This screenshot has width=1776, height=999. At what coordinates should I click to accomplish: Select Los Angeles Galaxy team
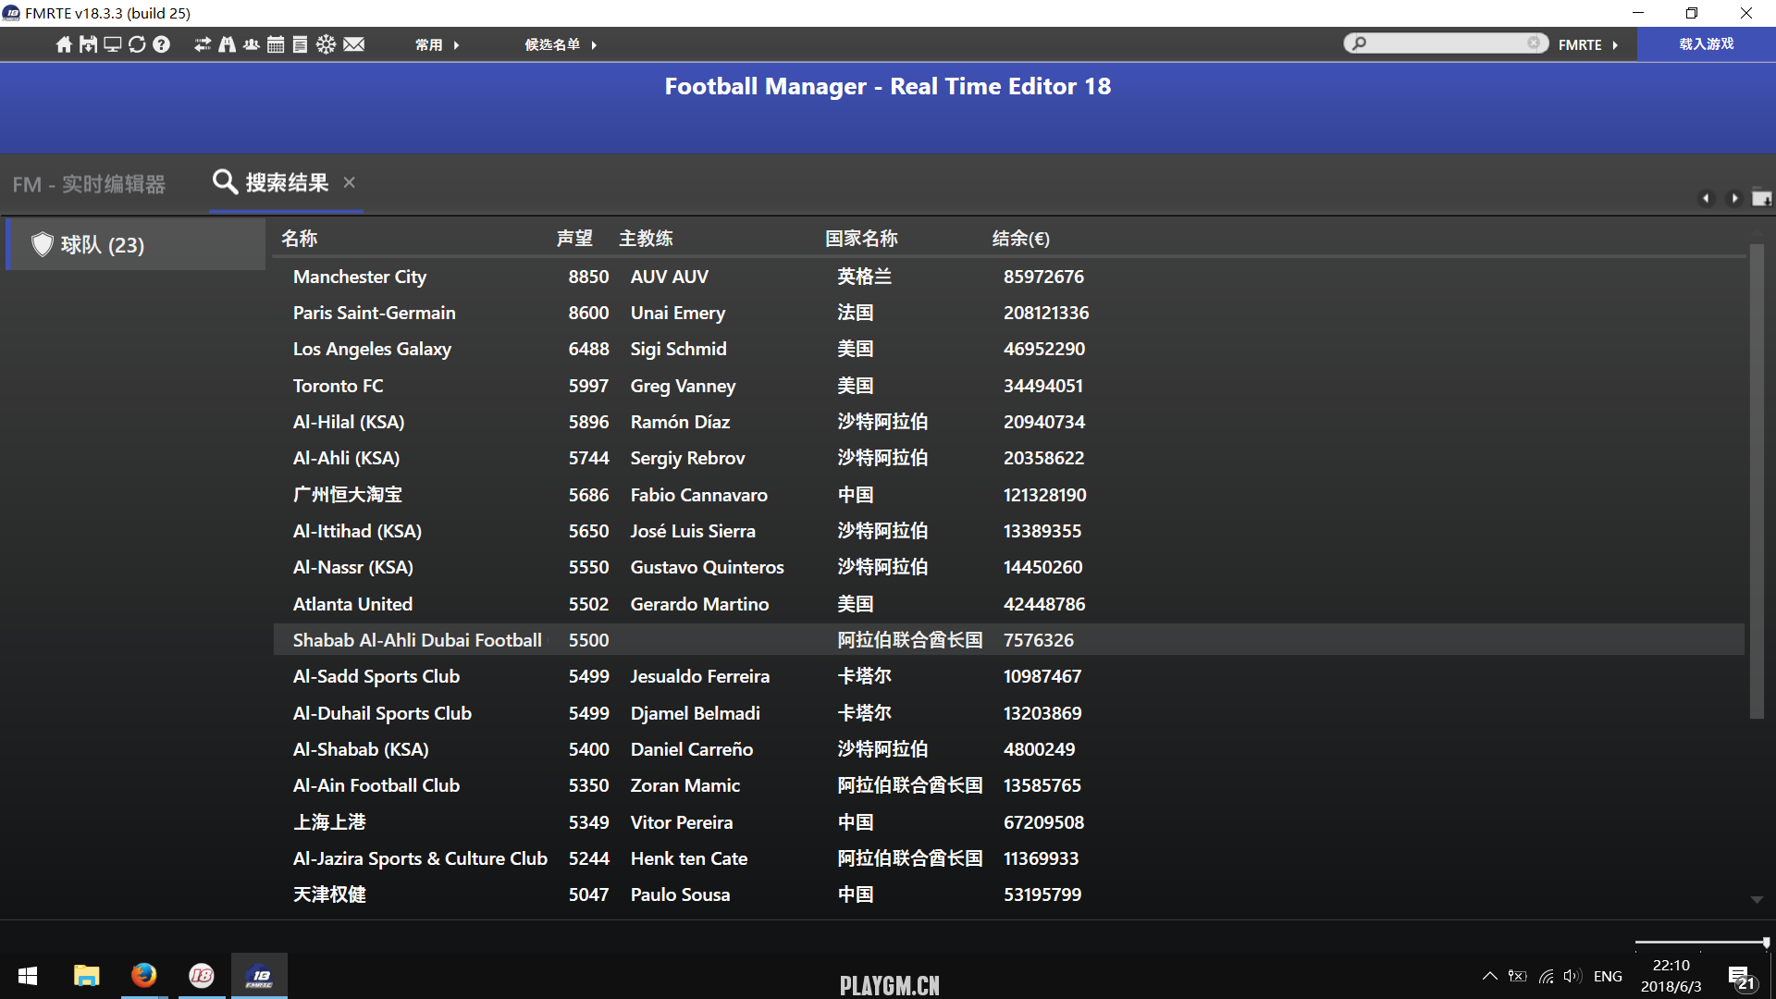pos(372,349)
